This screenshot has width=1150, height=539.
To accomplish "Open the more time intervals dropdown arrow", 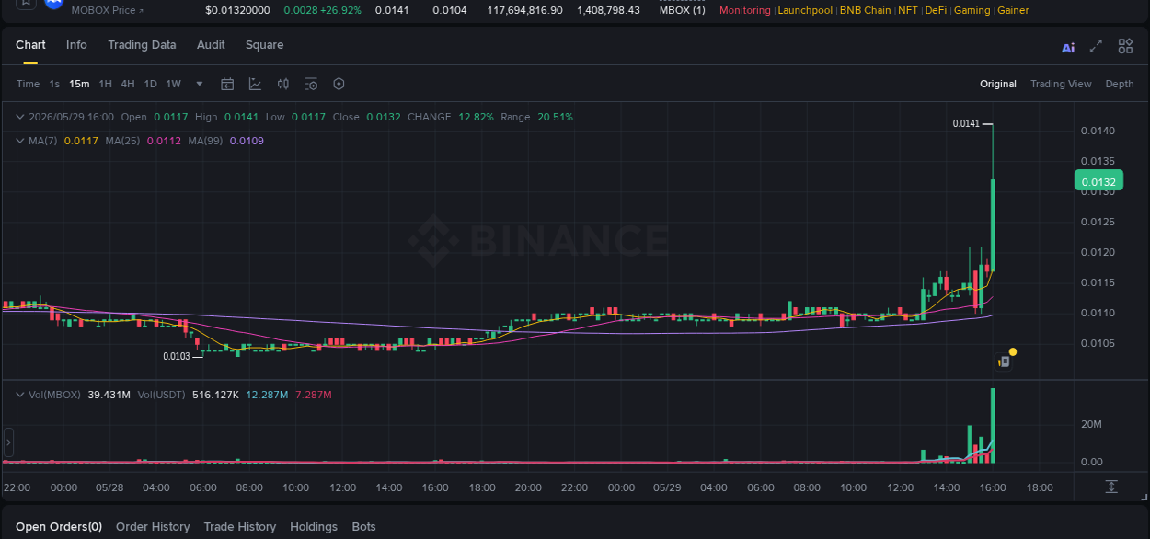I will click(200, 84).
